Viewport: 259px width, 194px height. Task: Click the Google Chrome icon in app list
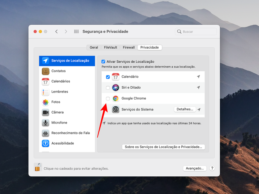[x=116, y=98]
